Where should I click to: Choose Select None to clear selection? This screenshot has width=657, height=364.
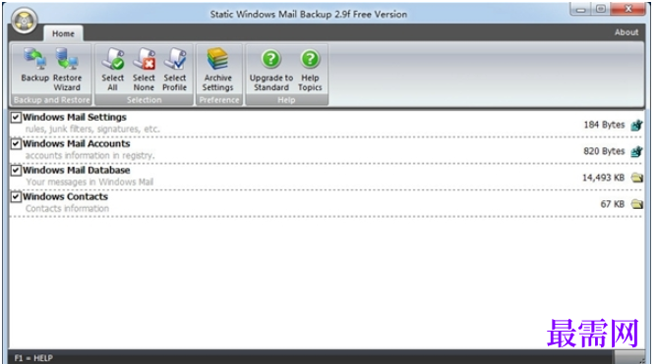144,69
